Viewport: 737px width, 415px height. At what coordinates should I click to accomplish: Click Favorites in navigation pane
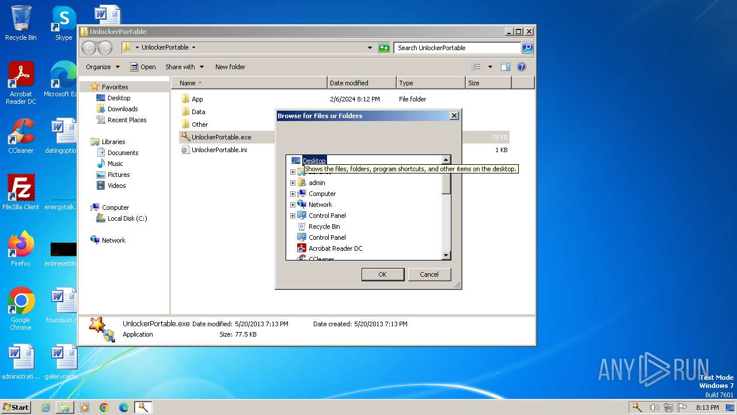click(x=115, y=87)
